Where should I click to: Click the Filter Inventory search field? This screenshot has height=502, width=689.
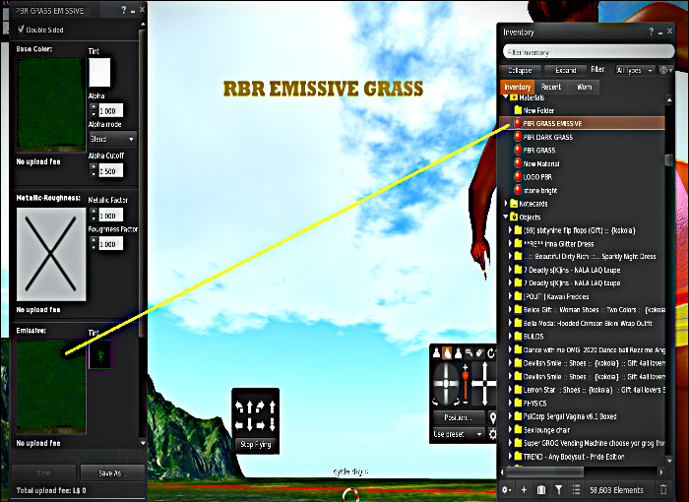coord(589,52)
